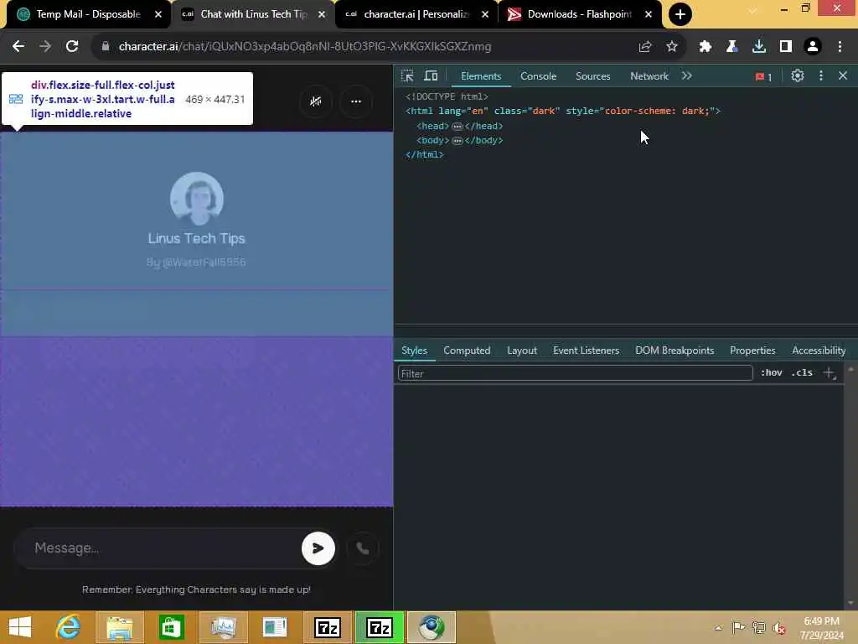Toggle the :hov element state
This screenshot has width=858, height=644.
[x=771, y=373]
